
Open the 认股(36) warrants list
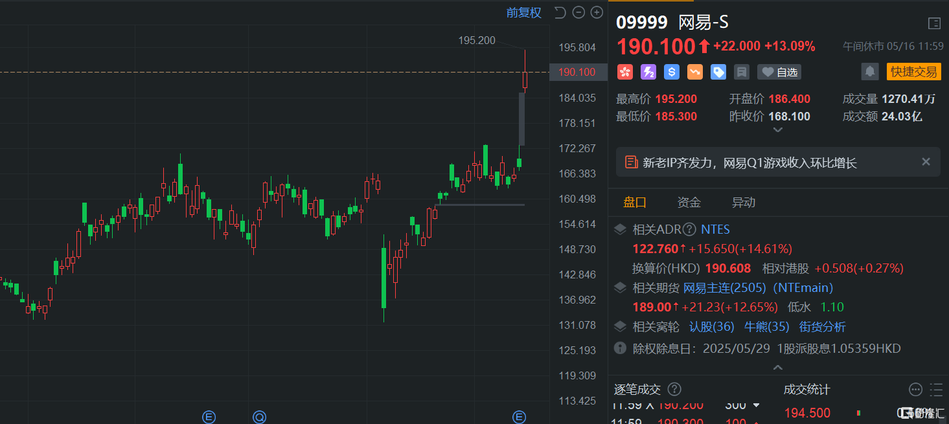click(711, 327)
